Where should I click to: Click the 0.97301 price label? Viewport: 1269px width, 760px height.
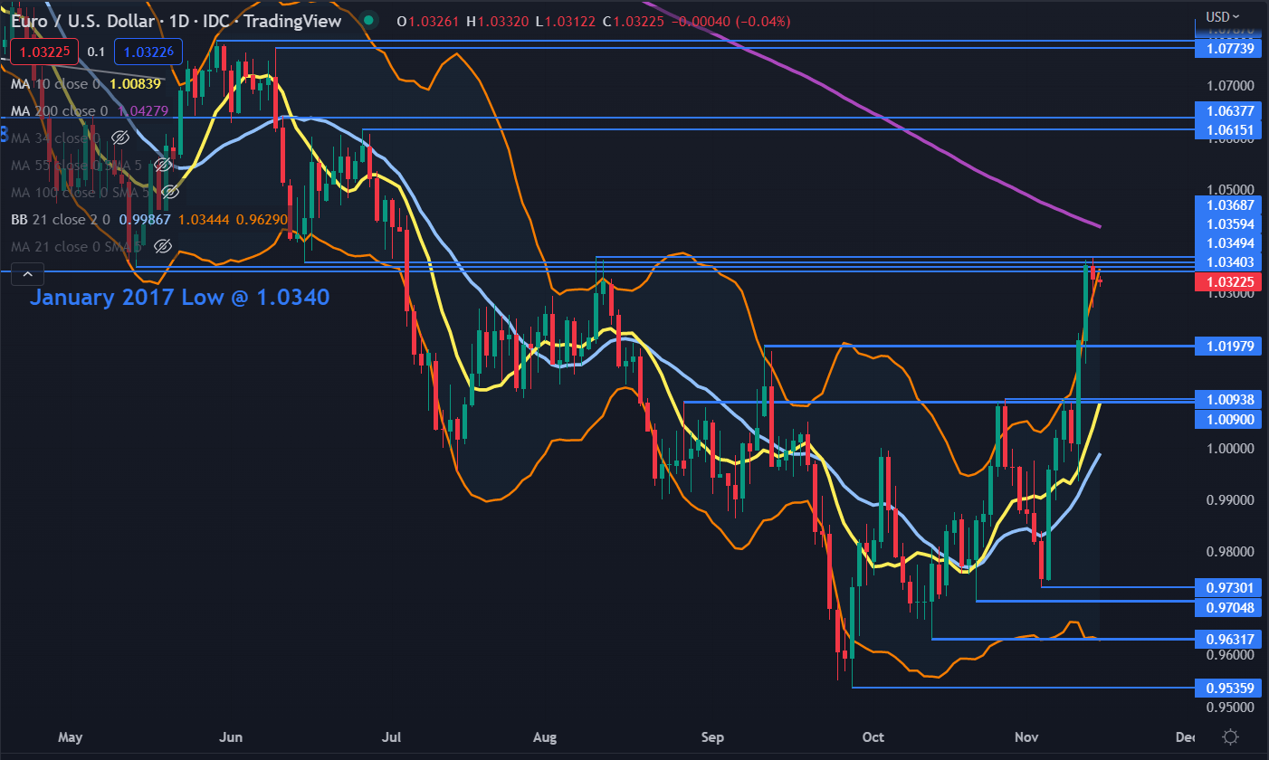pos(1228,586)
